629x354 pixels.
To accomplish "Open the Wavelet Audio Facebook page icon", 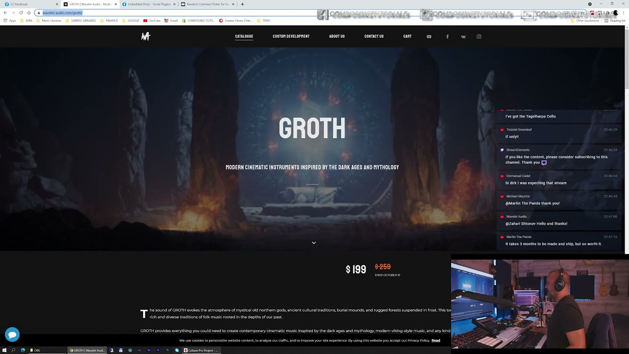I will (447, 36).
